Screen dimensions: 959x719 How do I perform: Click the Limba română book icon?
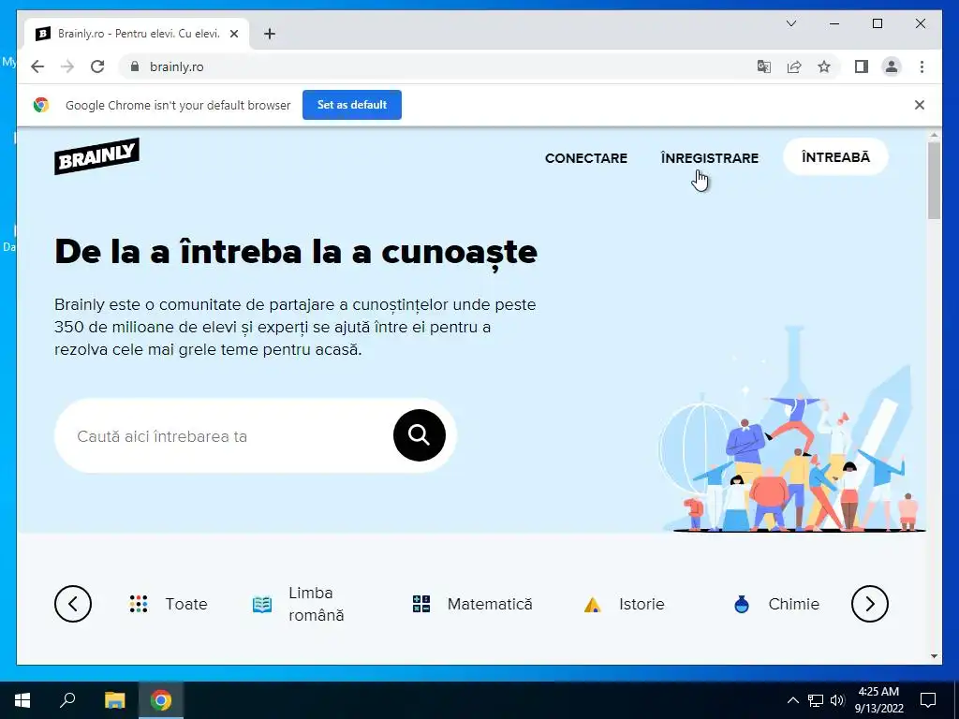(262, 604)
